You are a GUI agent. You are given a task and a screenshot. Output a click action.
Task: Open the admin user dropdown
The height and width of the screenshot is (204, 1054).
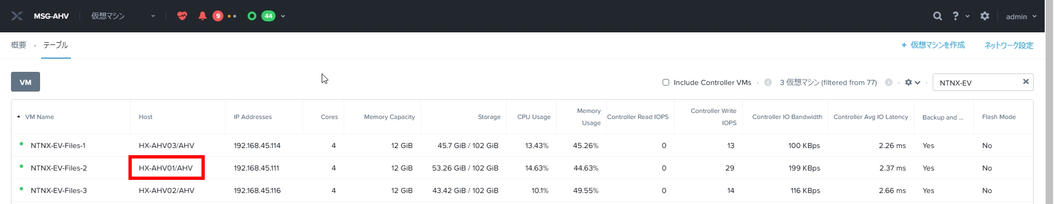click(1021, 16)
